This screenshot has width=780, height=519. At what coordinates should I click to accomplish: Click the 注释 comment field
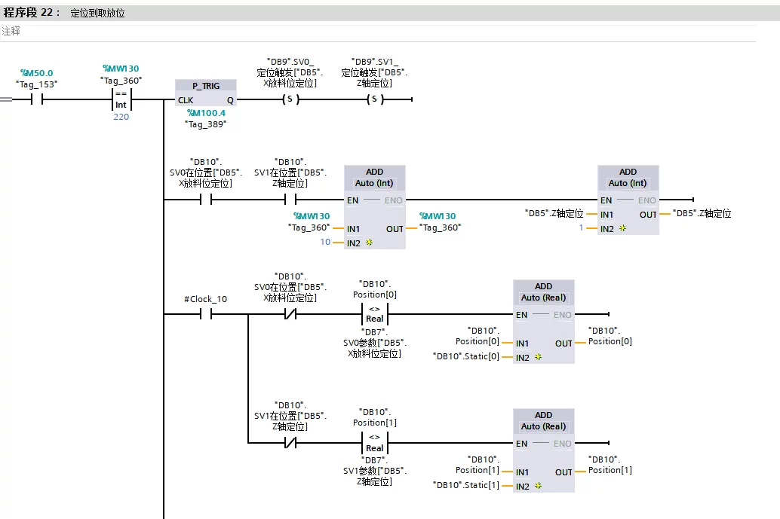[x=378, y=32]
